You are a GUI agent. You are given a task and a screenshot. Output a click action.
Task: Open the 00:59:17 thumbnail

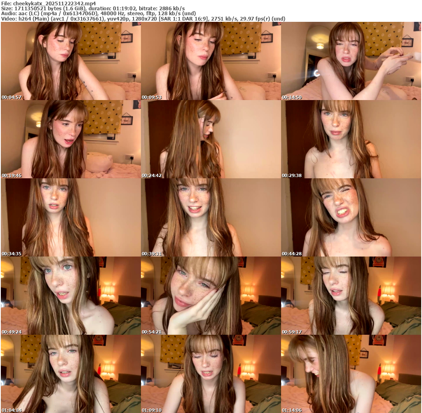(351, 296)
